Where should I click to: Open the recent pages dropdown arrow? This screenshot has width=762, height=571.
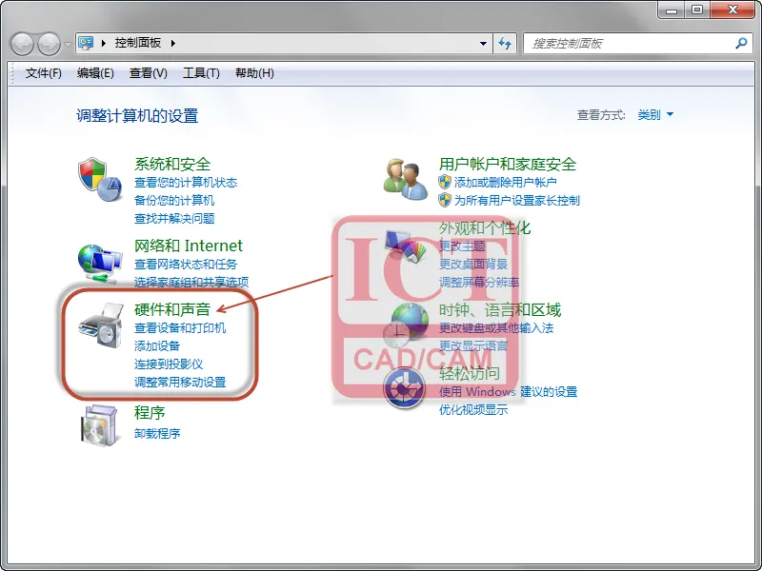point(68,44)
